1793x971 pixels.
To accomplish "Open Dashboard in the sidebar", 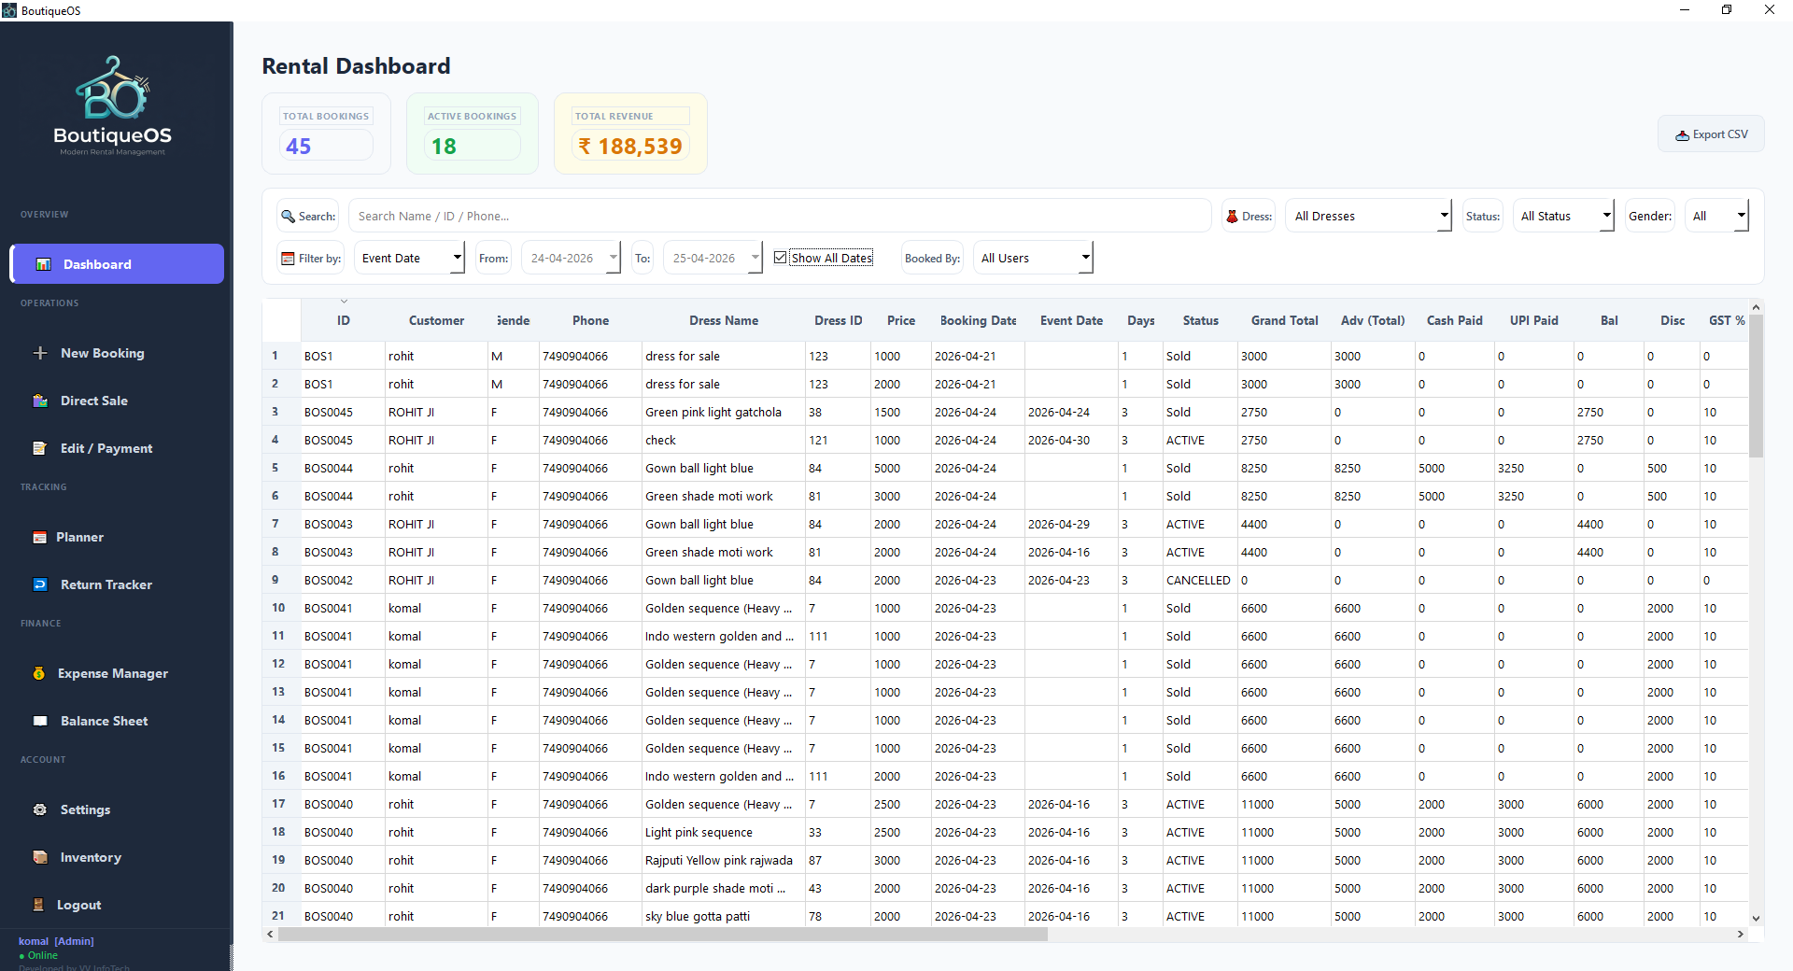I will tap(117, 264).
